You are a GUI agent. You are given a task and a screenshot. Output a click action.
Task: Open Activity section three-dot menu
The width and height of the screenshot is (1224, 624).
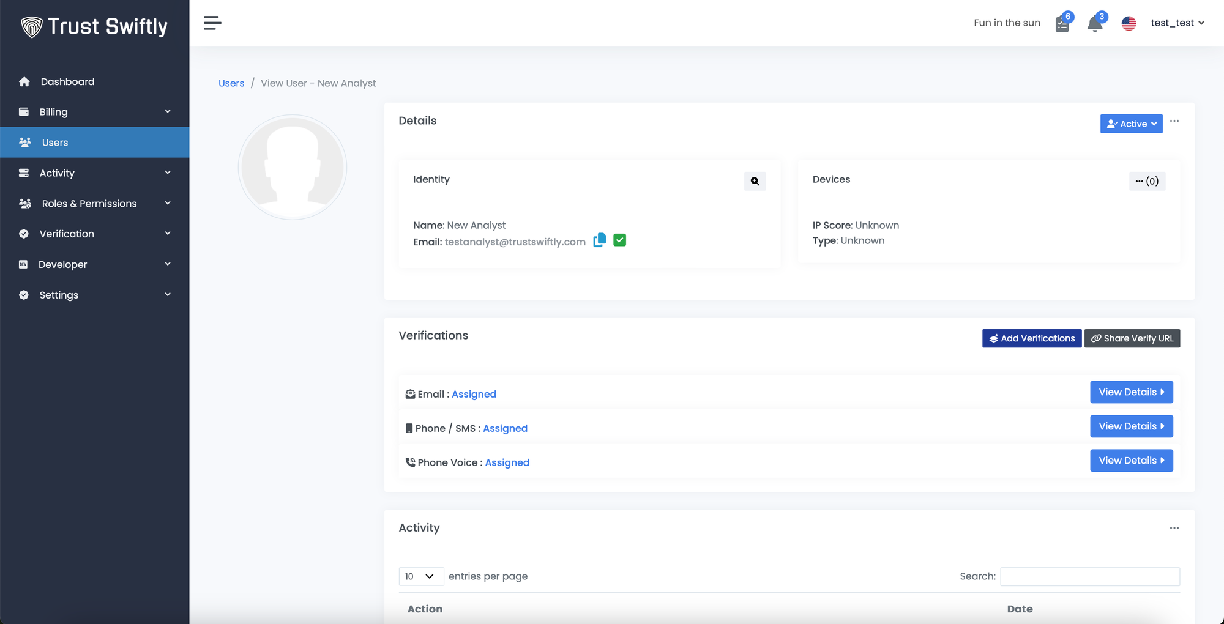click(1174, 528)
